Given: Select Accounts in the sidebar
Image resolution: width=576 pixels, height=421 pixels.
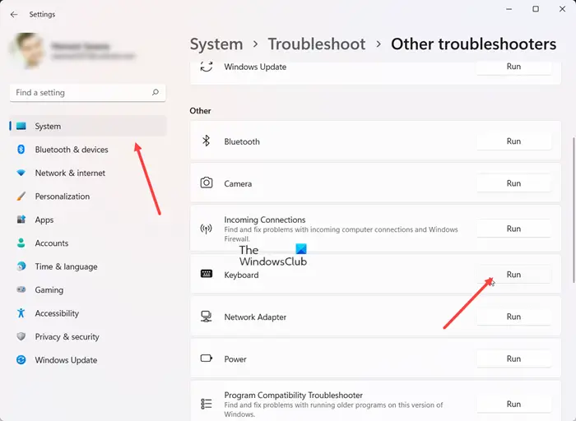Looking at the screenshot, I should (88, 243).
